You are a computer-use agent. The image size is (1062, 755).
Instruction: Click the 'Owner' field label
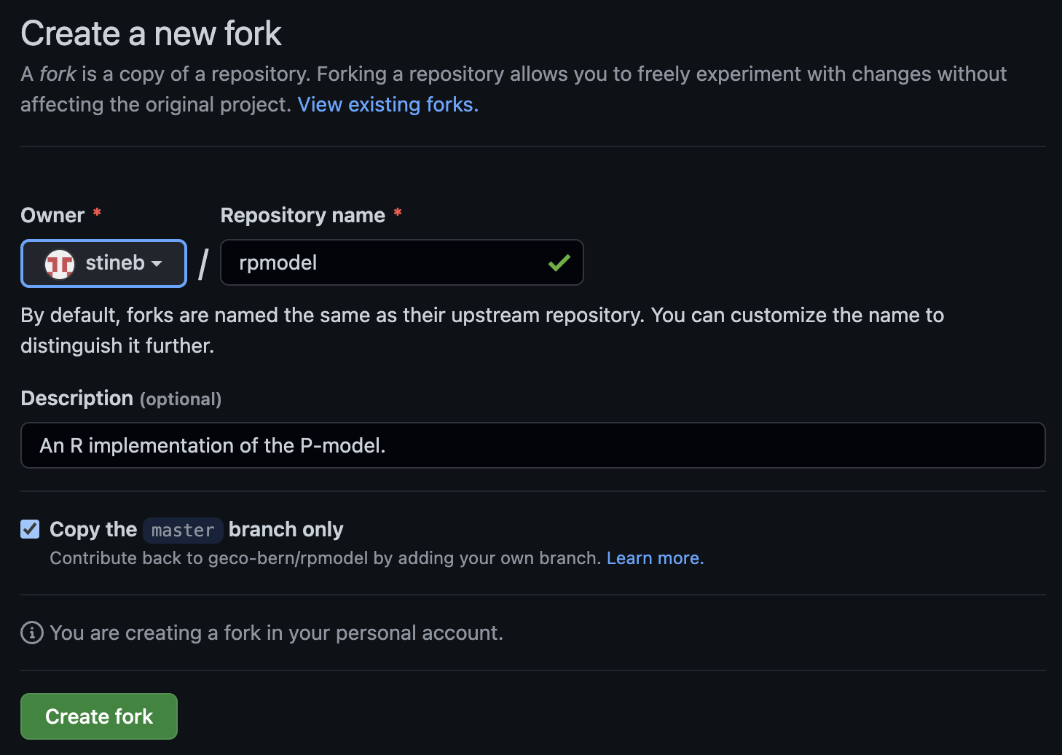click(52, 216)
